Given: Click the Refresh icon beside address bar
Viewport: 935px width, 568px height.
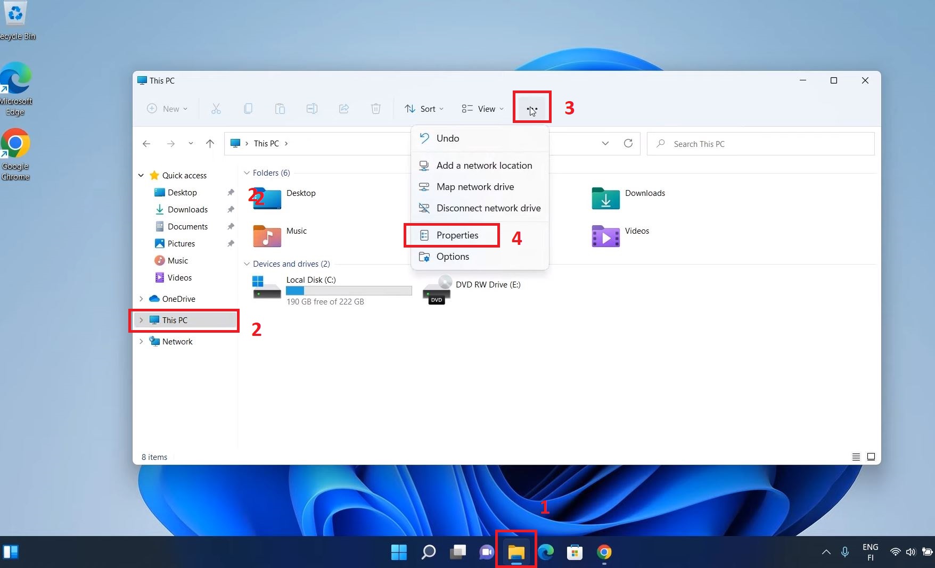Looking at the screenshot, I should pos(628,143).
